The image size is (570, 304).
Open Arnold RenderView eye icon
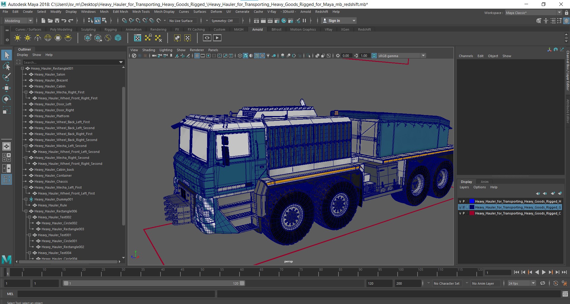[x=207, y=38]
